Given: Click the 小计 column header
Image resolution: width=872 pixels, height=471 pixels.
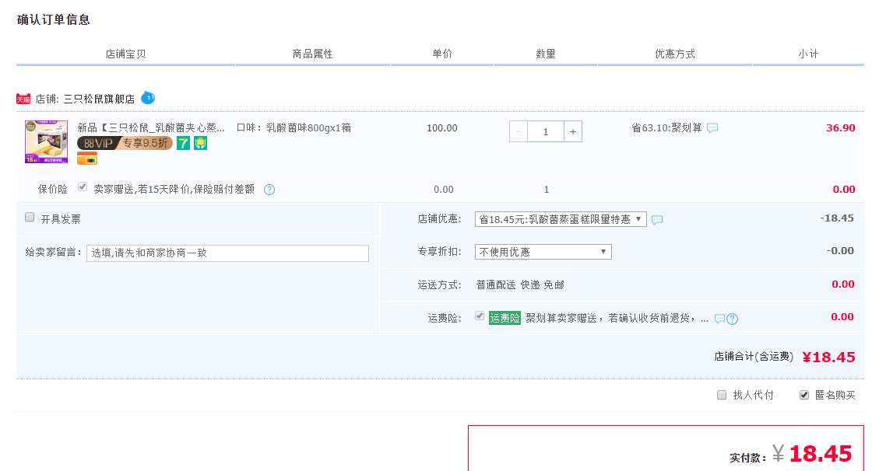Looking at the screenshot, I should point(808,54).
